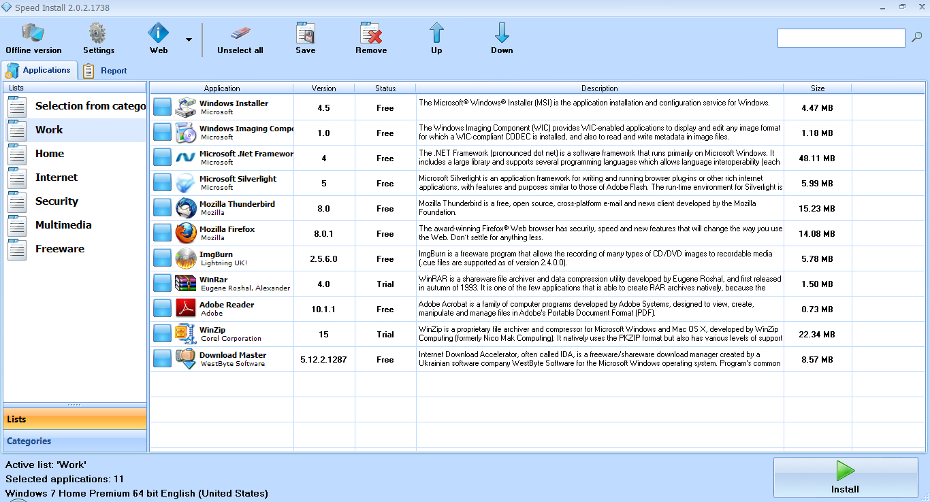Toggle Mozilla Firefox checkbox

pyautogui.click(x=162, y=233)
